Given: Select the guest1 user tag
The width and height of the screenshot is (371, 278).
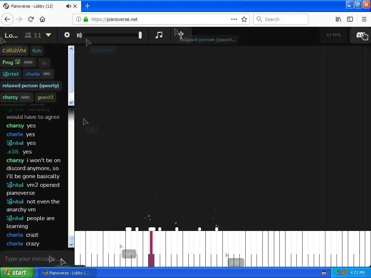Looking at the screenshot, I should pyautogui.click(x=45, y=97).
